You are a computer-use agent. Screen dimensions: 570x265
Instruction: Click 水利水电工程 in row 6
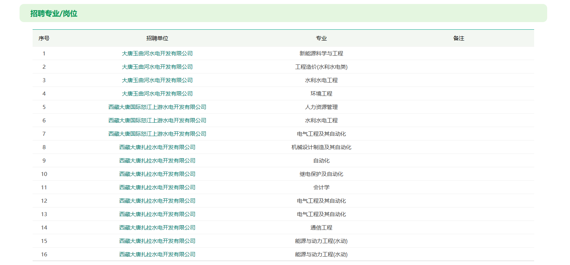tap(321, 121)
